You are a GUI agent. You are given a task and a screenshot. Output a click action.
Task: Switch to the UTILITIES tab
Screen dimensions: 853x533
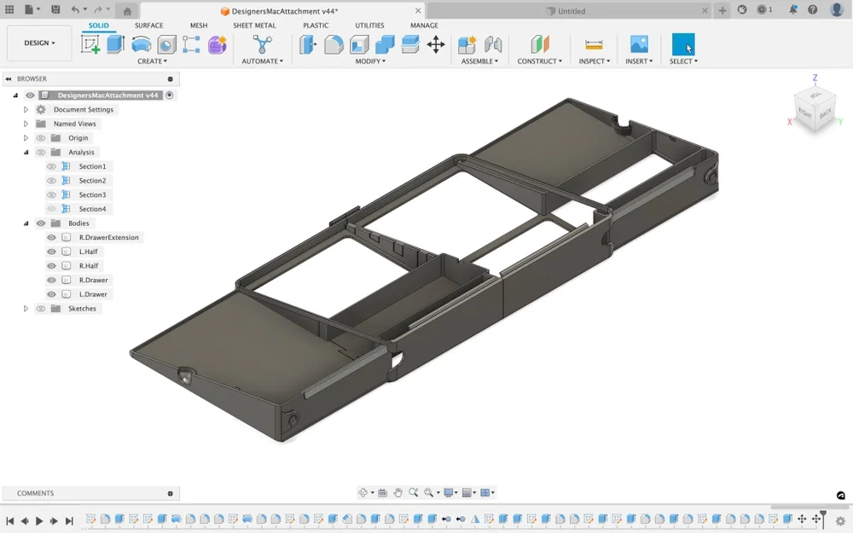pyautogui.click(x=370, y=26)
